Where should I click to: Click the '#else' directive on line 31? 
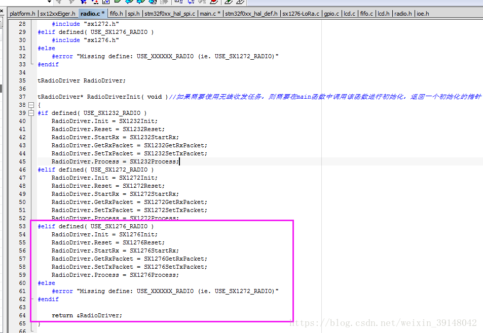[46, 48]
